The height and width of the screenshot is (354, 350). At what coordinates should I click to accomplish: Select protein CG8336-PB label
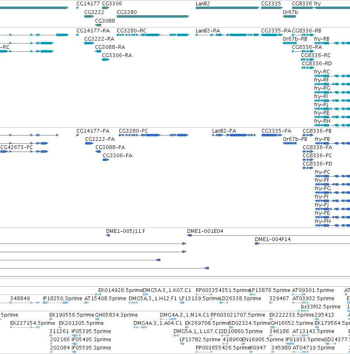[317, 131]
